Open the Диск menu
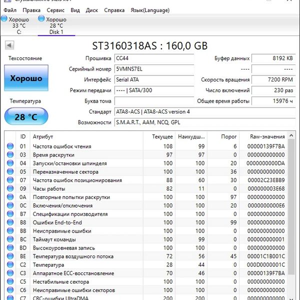The image size is (300, 300). (91, 10)
